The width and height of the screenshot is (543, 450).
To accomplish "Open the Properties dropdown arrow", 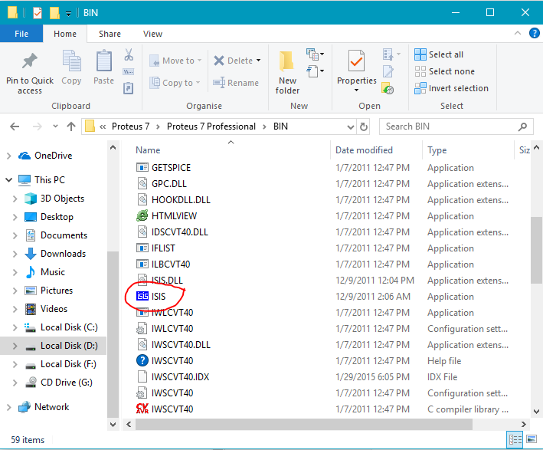I will pyautogui.click(x=356, y=90).
